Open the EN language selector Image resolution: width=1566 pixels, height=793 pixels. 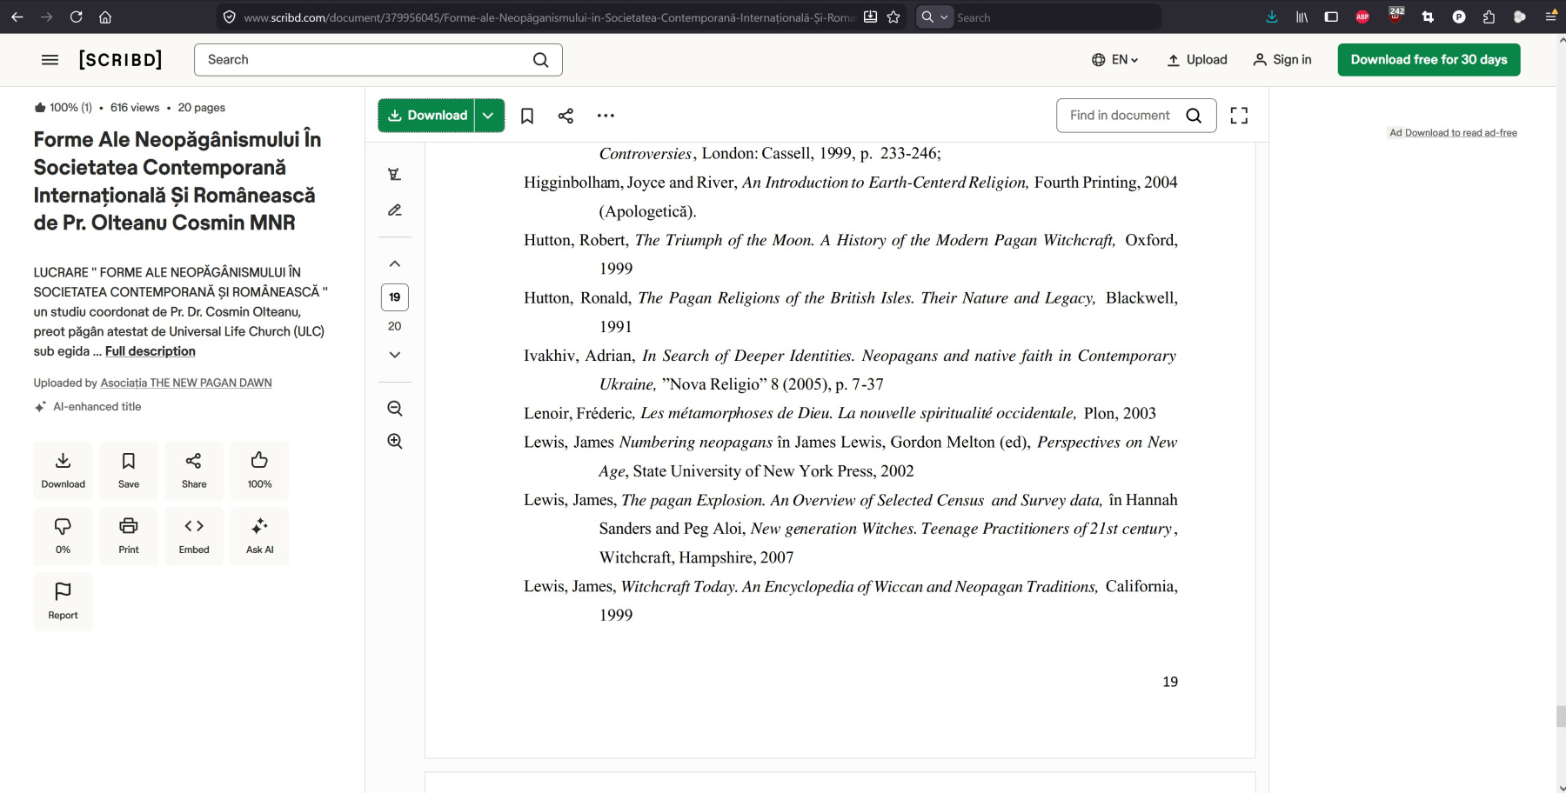tap(1115, 60)
